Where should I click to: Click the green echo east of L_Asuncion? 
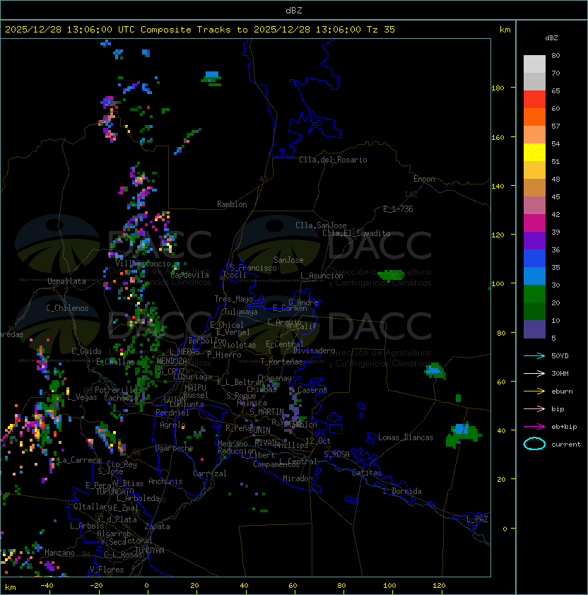[x=390, y=275]
